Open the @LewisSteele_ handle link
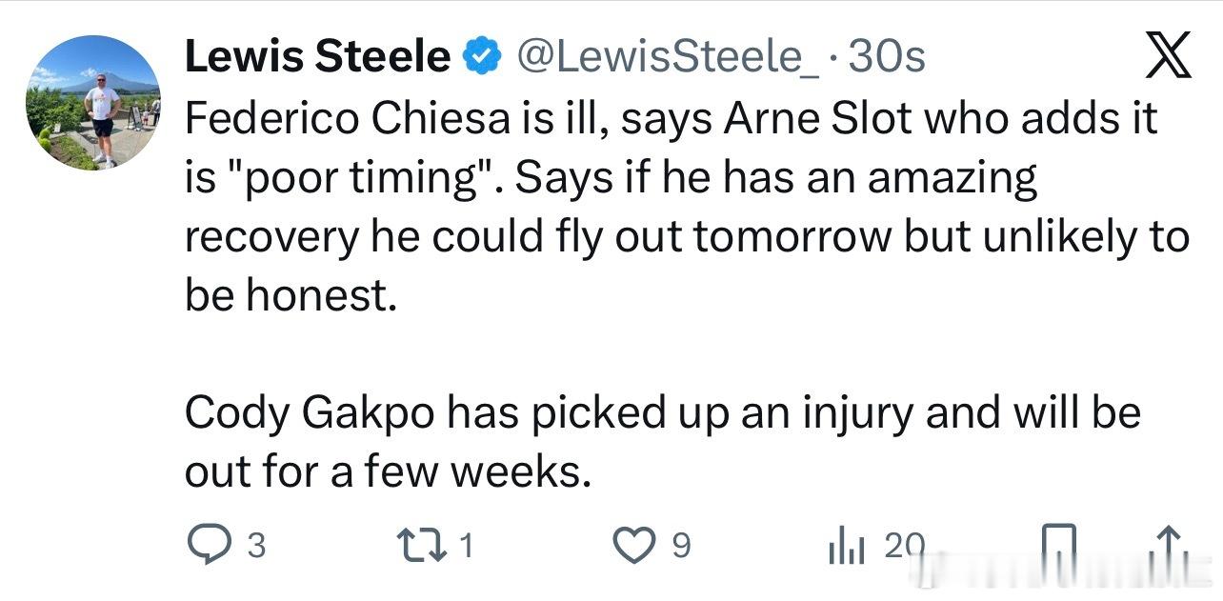This screenshot has height=601, width=1223. coord(666,58)
